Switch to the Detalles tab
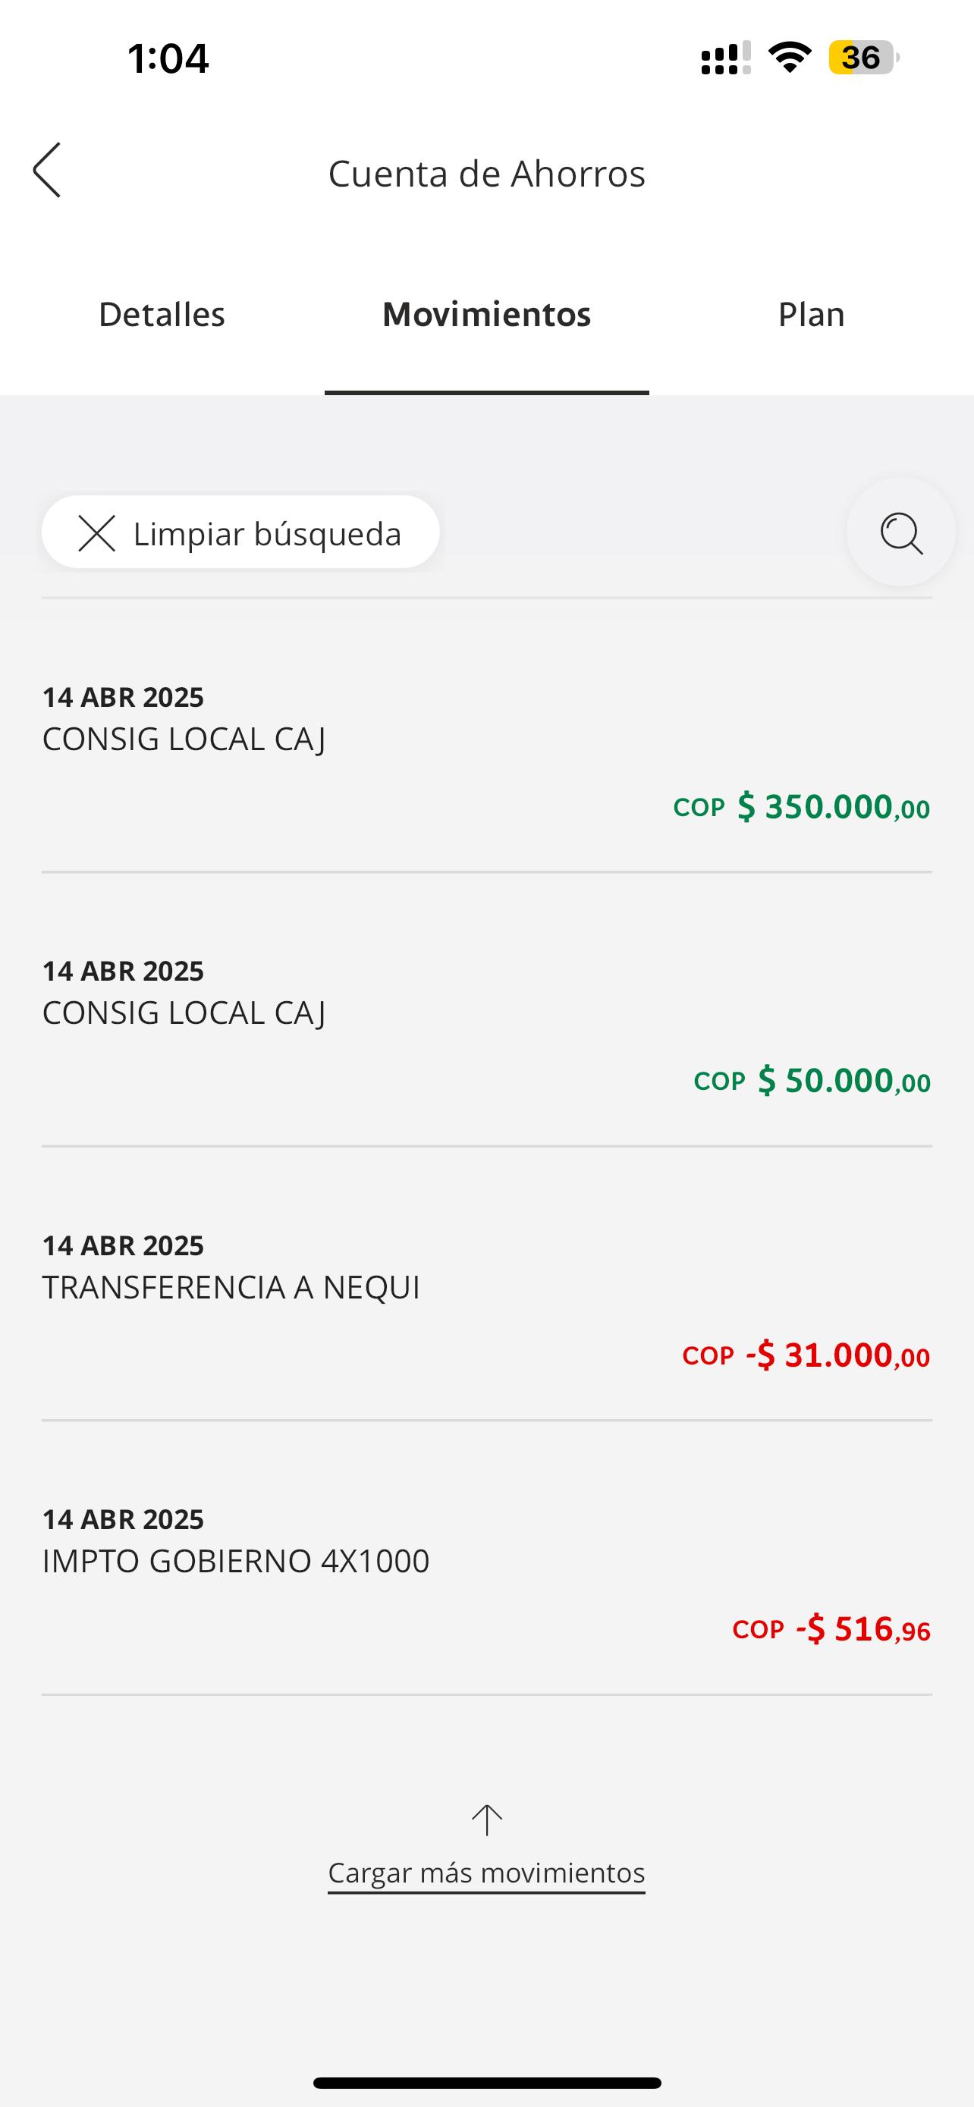The image size is (974, 2107). 162,314
